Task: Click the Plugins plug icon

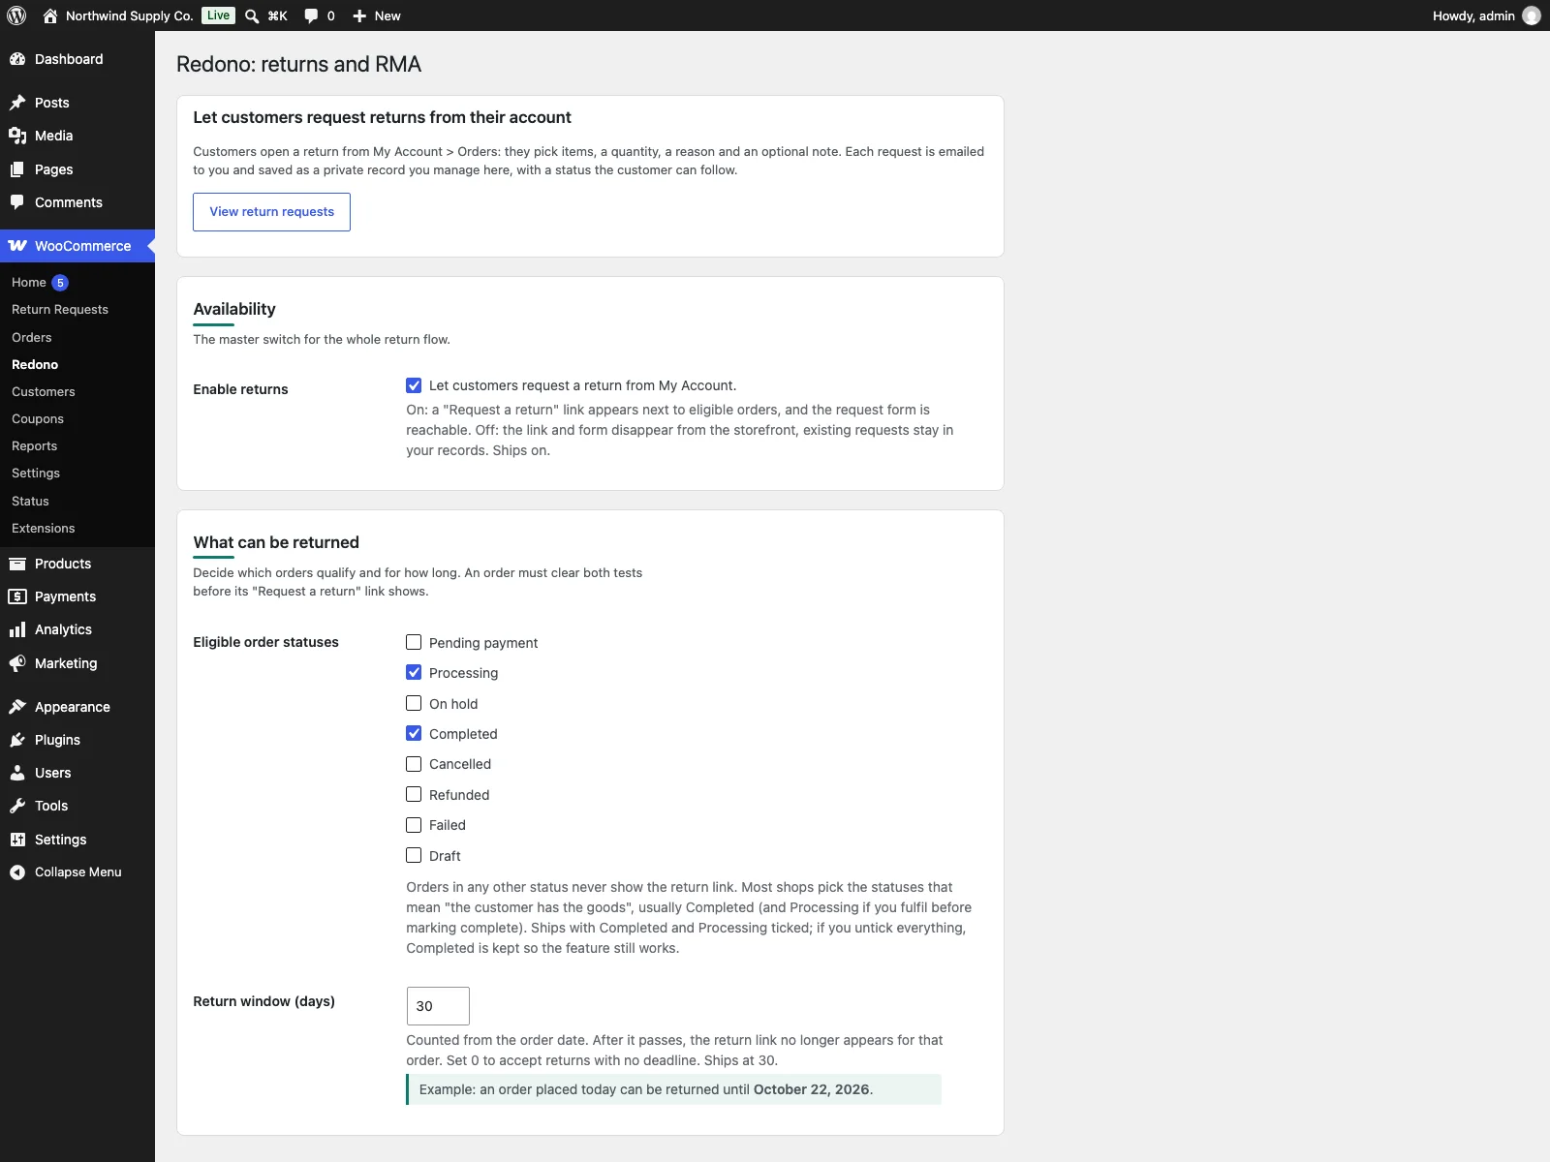Action: point(17,740)
